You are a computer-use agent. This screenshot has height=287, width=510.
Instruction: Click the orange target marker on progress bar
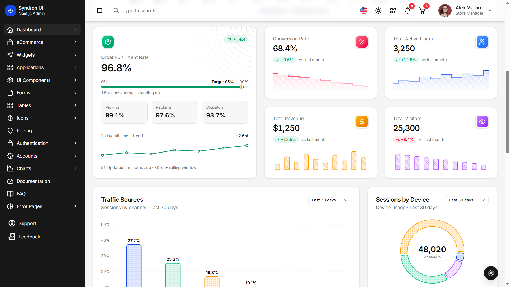[241, 87]
